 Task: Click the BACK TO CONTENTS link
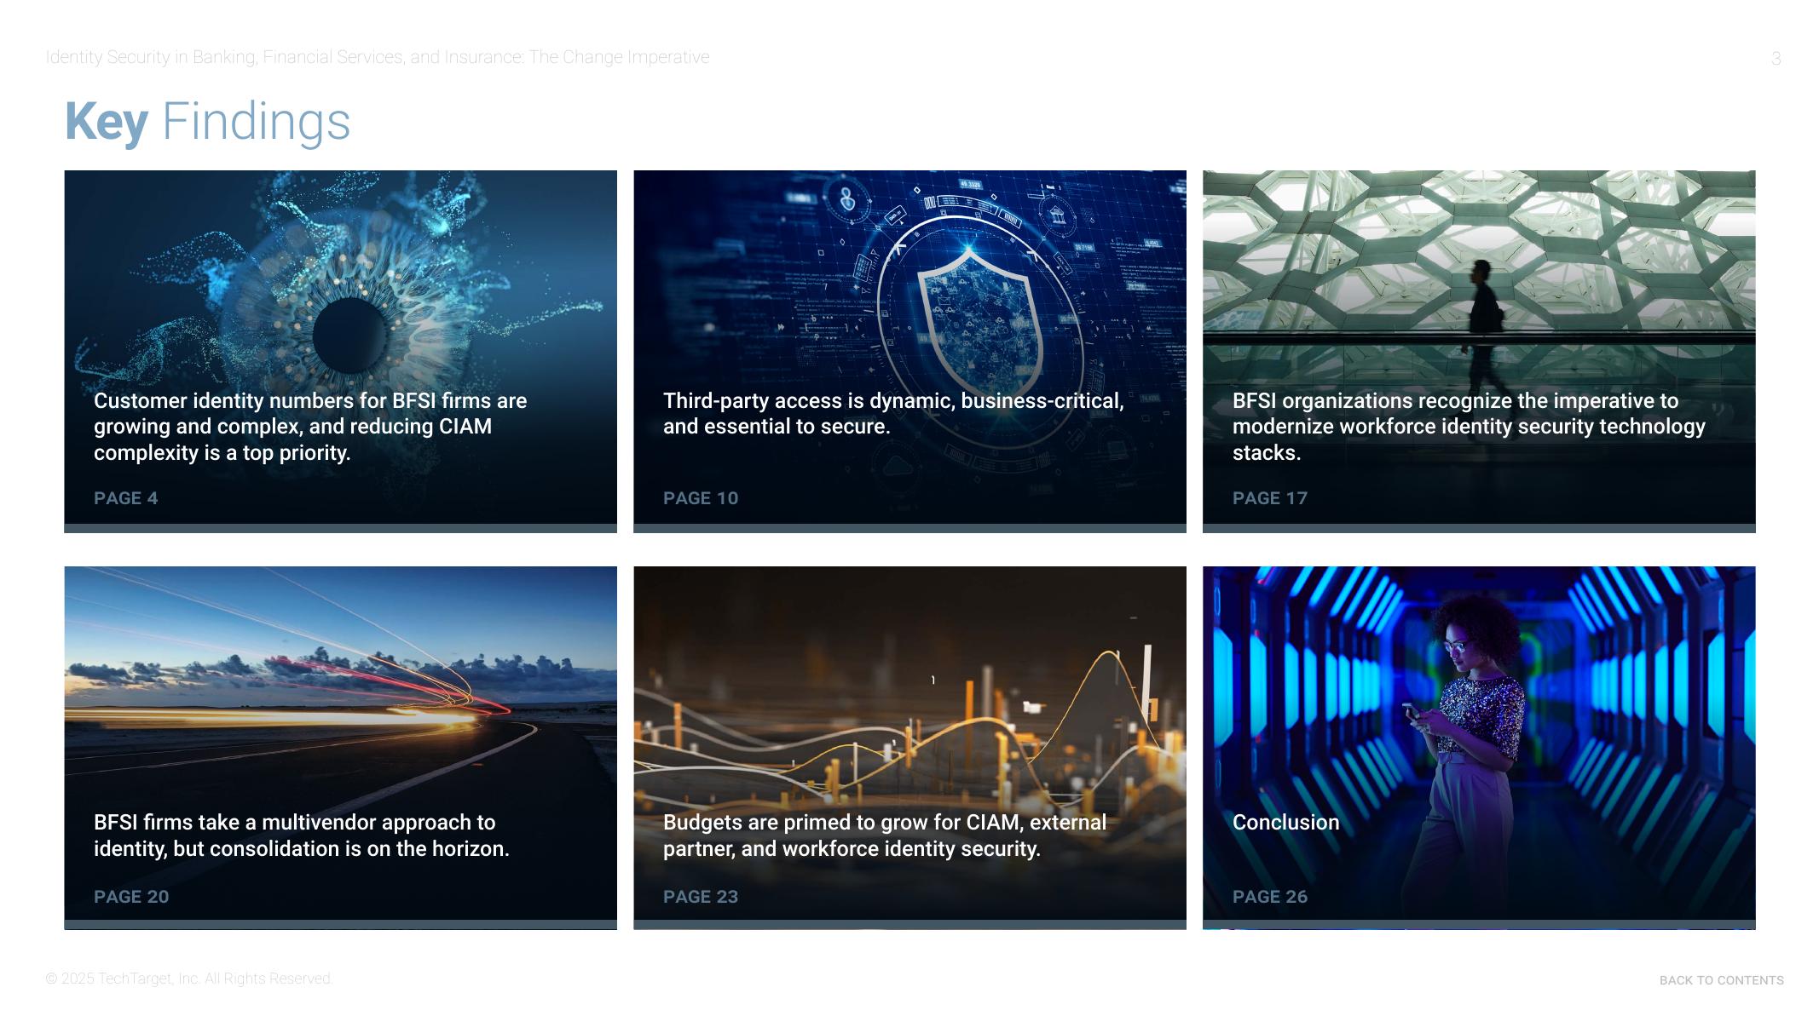(x=1720, y=980)
